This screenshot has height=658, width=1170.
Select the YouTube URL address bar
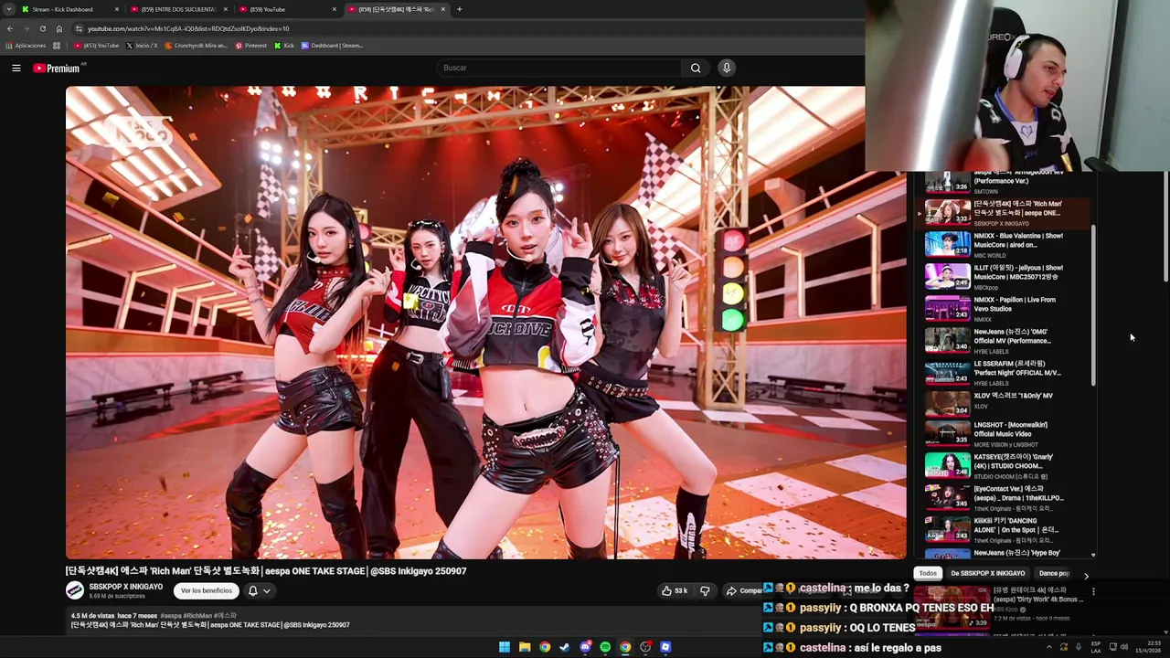(187, 29)
